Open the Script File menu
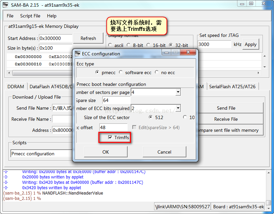 tap(30, 16)
